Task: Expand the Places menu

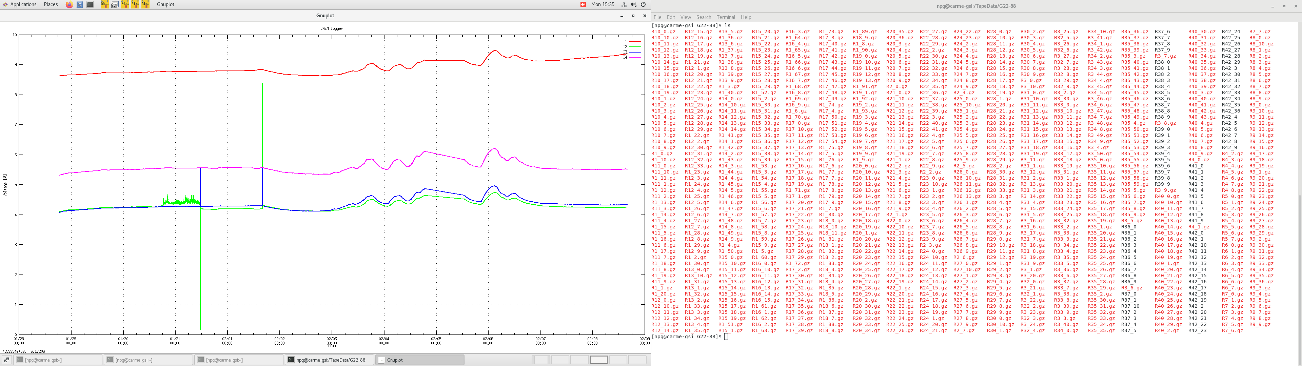Action: click(x=51, y=4)
